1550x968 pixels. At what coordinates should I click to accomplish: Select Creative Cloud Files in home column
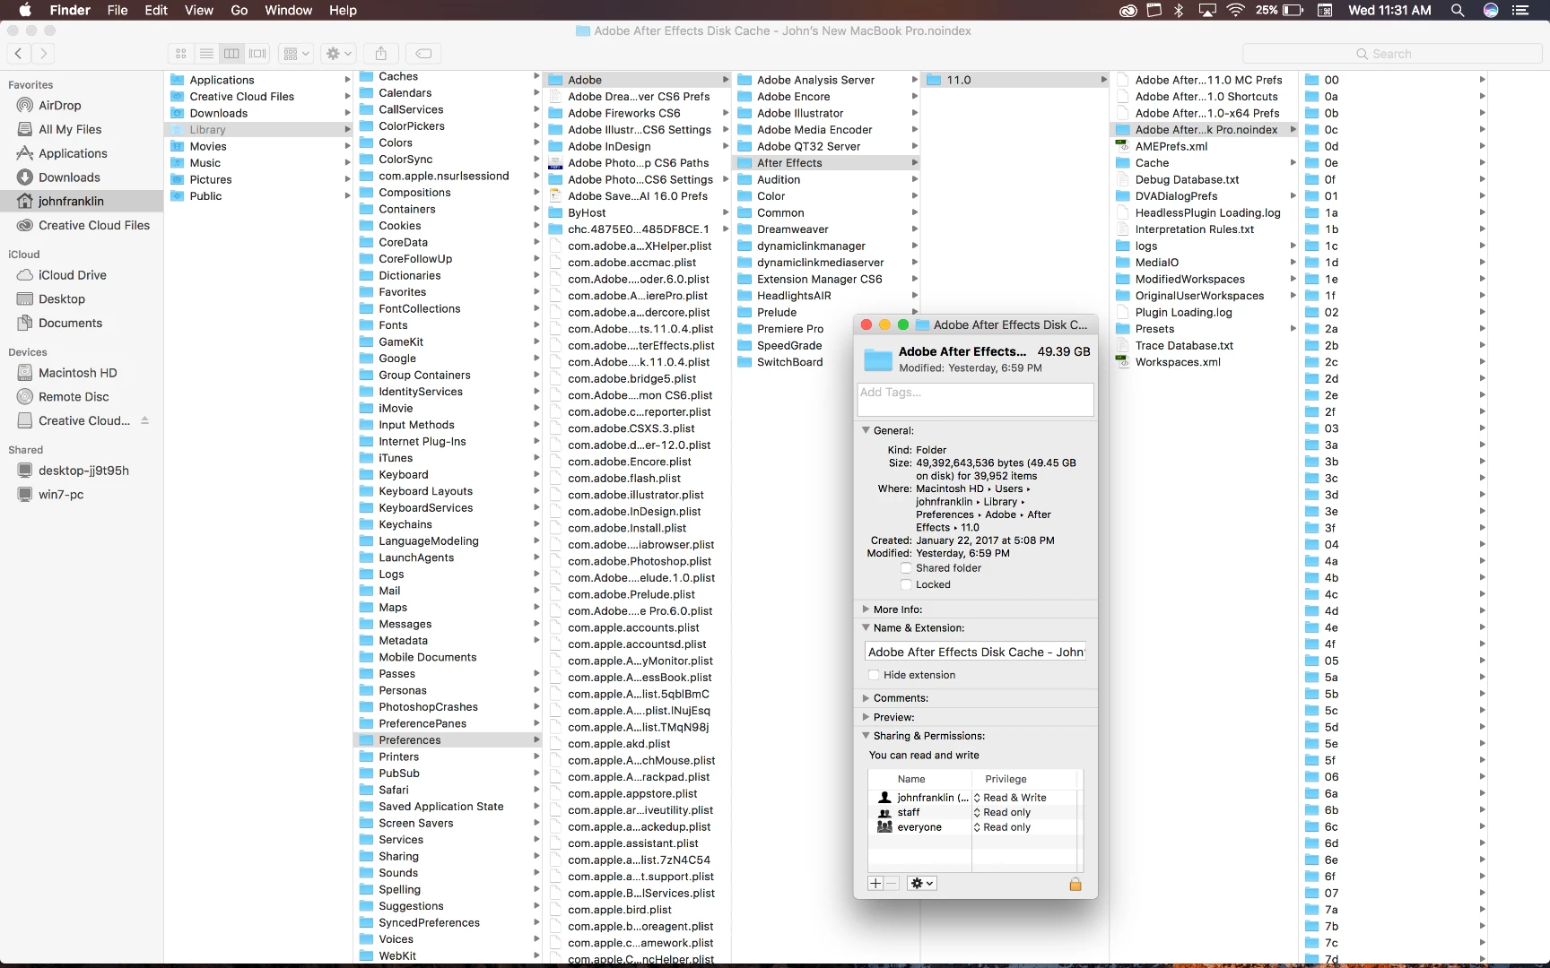[241, 97]
